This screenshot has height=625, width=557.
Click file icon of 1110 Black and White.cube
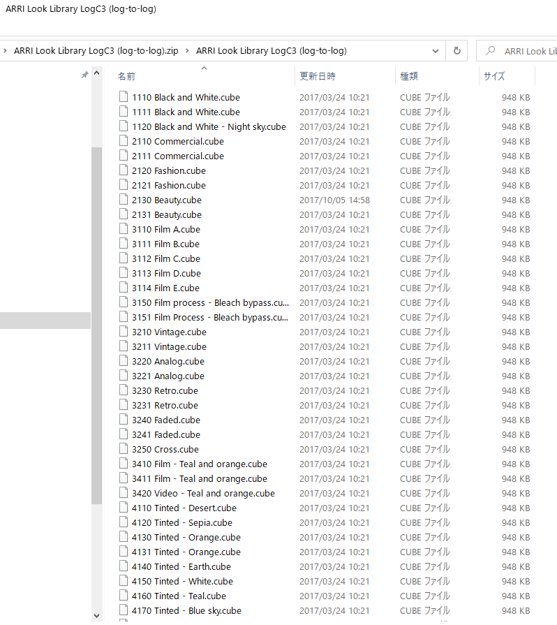pos(124,97)
